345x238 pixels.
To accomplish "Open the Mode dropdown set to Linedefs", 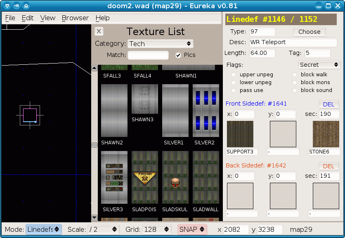I will pyautogui.click(x=44, y=229).
